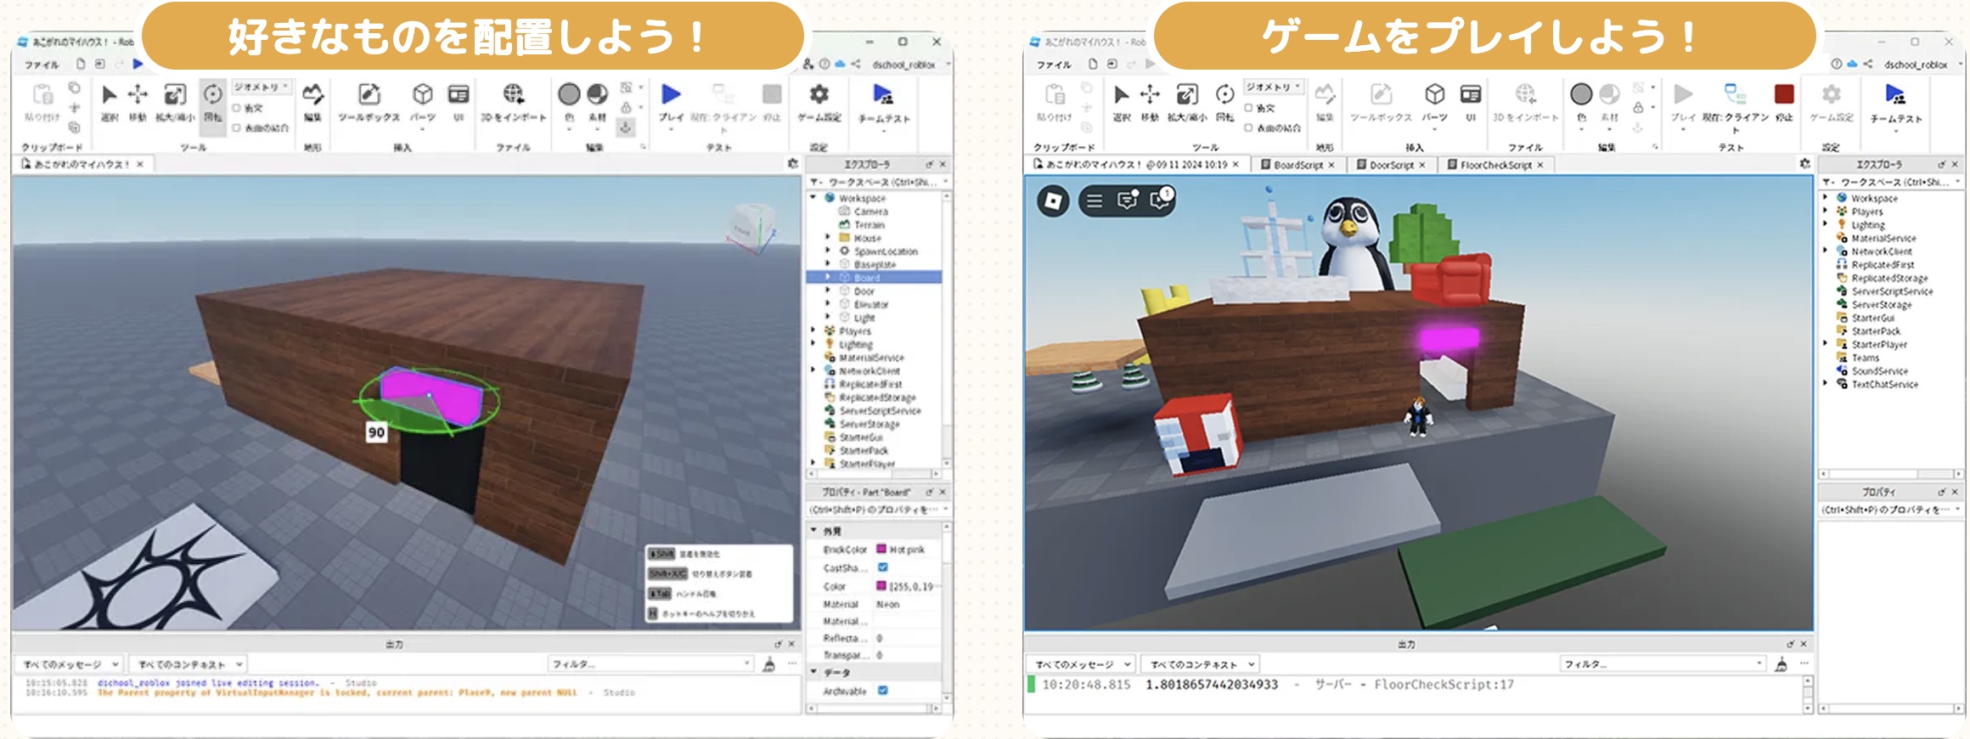Open ゲーム設定 in the left window
Viewport: 1970px width, 739px height.
819,102
